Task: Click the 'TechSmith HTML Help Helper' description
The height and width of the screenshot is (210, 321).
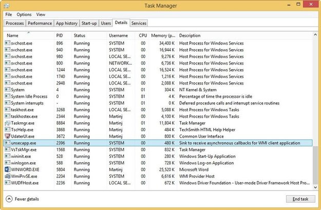Action: 207,130
